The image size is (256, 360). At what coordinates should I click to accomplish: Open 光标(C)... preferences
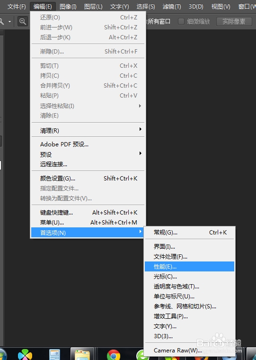click(x=189, y=277)
